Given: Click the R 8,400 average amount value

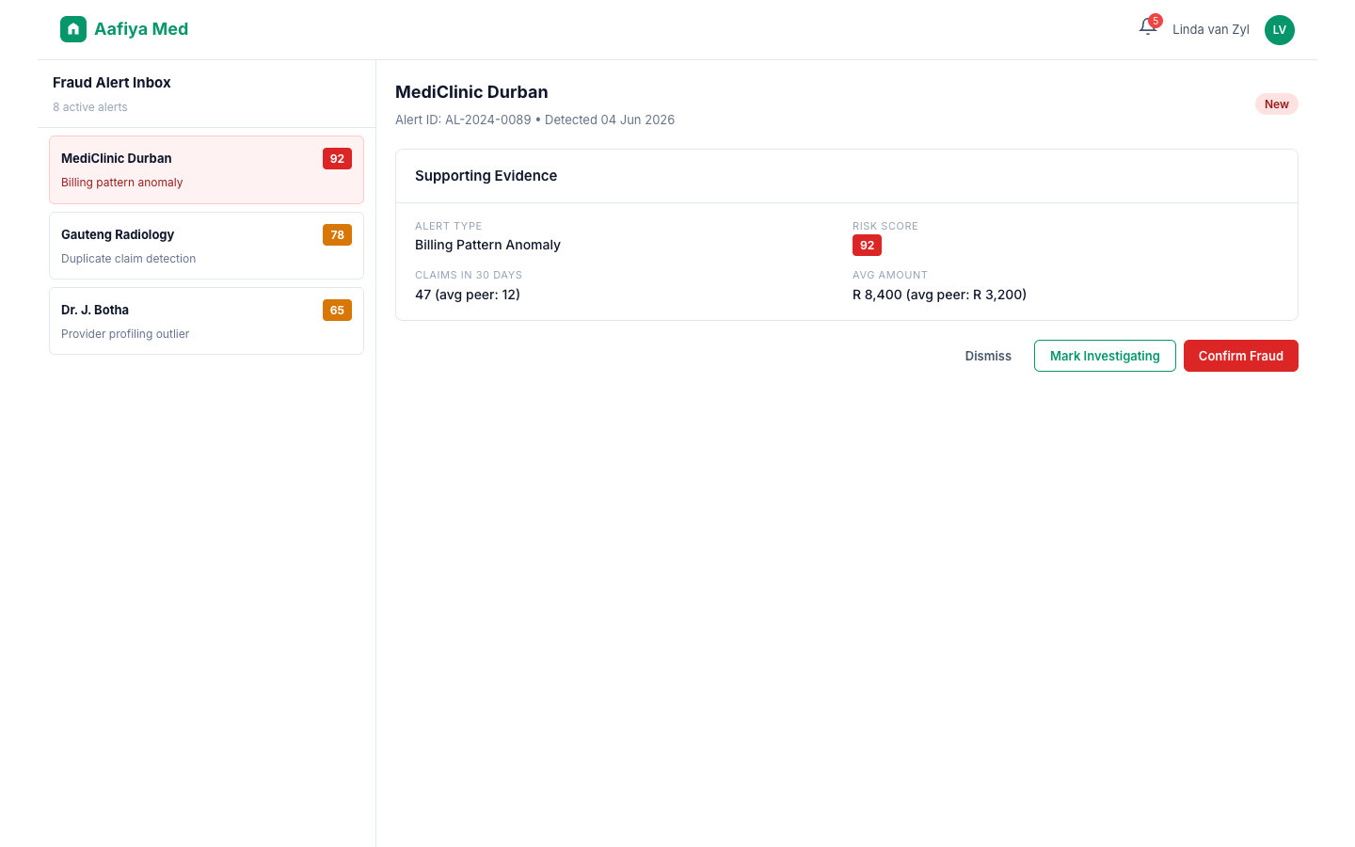Looking at the screenshot, I should [939, 295].
